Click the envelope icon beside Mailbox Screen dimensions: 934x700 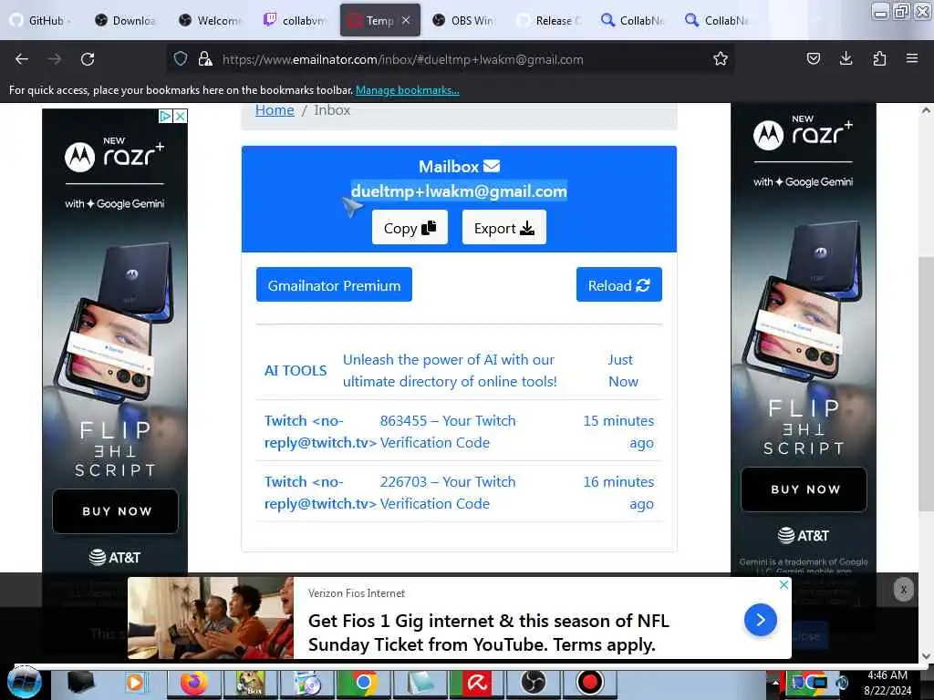tap(492, 166)
